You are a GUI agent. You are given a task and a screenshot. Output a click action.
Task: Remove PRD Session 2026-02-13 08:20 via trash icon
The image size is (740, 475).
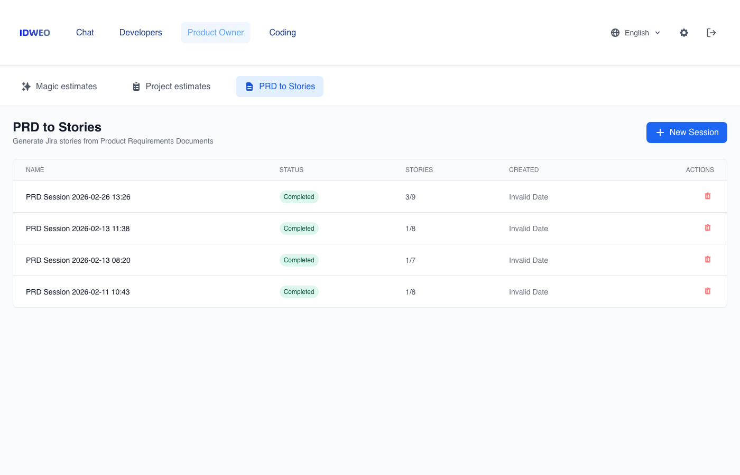coord(708,259)
